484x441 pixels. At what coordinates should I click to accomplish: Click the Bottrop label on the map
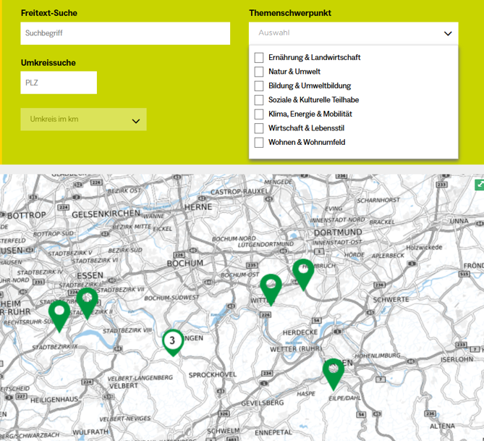27,215
